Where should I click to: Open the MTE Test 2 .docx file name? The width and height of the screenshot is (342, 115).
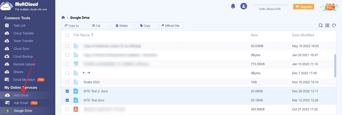(96, 91)
